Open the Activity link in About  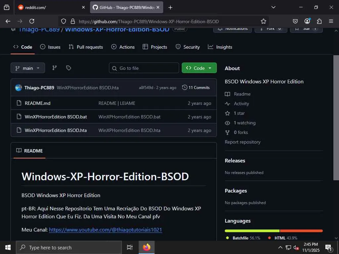tap(237, 104)
